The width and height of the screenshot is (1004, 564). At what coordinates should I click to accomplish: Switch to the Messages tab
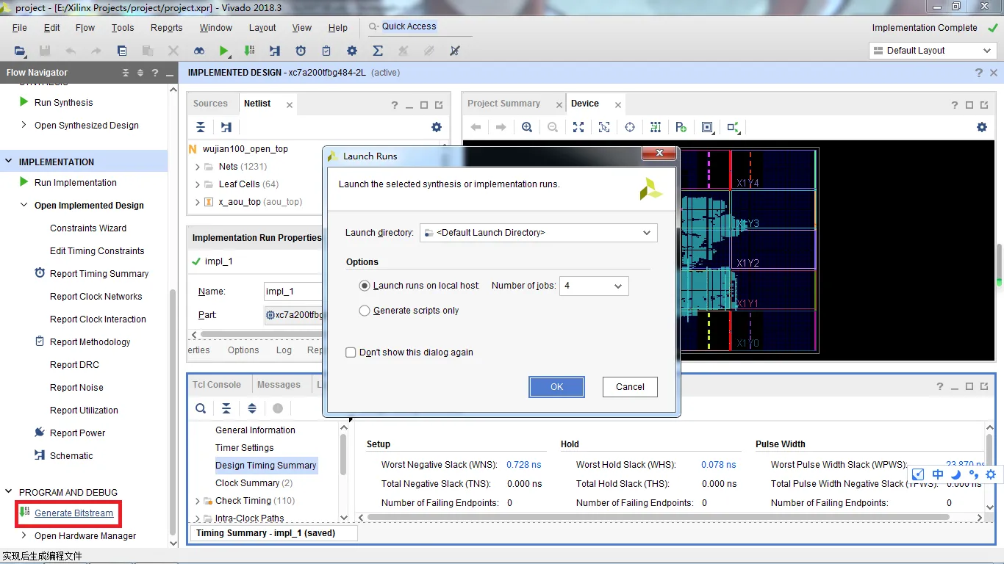pyautogui.click(x=279, y=385)
